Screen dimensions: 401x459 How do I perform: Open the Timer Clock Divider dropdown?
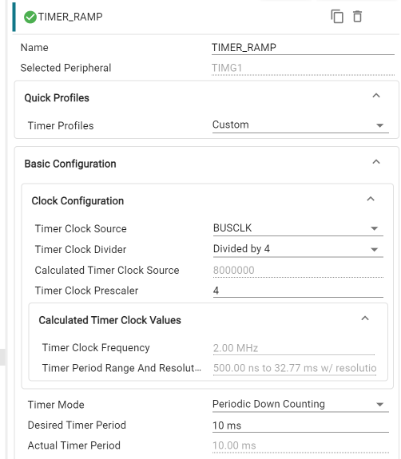coord(298,249)
